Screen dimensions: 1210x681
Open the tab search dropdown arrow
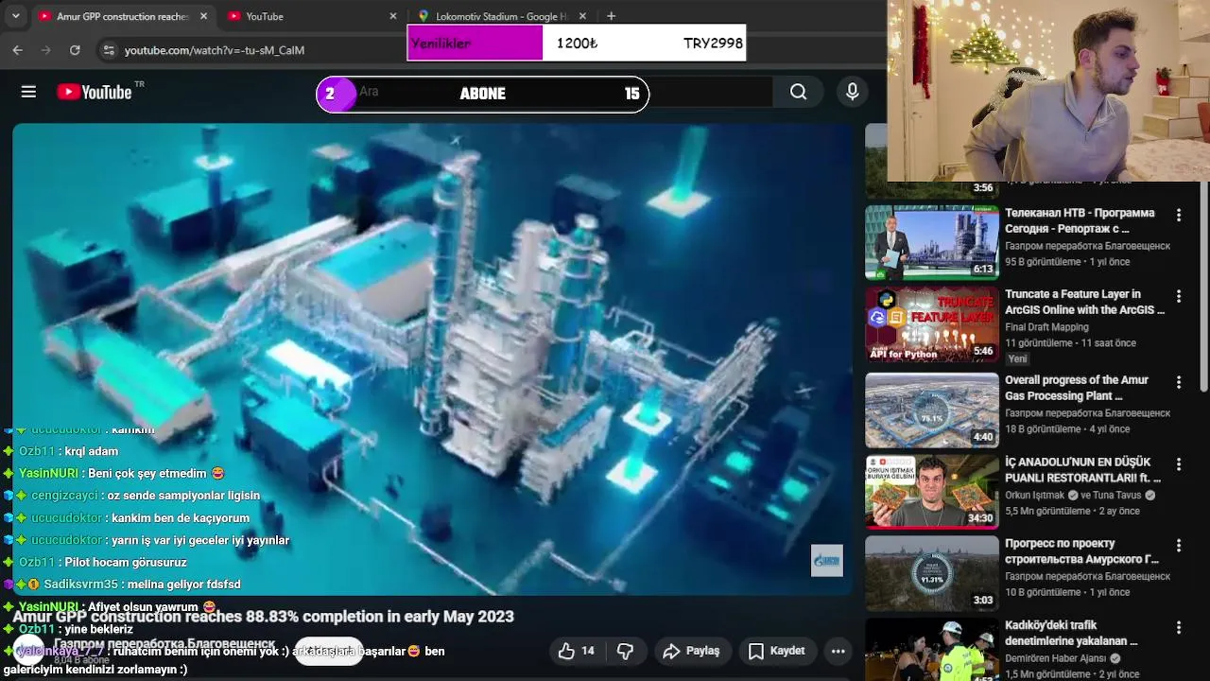[x=15, y=16]
